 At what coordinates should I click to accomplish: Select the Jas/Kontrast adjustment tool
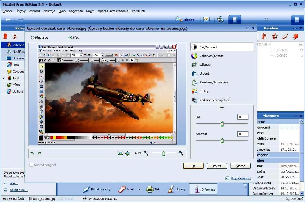208,47
